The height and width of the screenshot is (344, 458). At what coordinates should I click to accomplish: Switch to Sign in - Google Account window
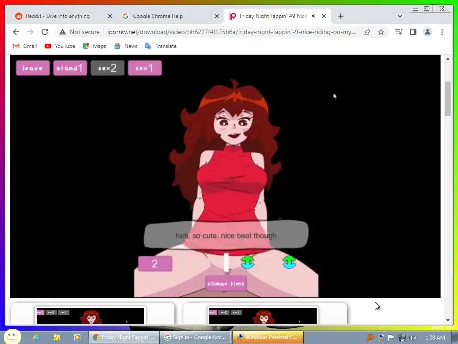pos(195,337)
